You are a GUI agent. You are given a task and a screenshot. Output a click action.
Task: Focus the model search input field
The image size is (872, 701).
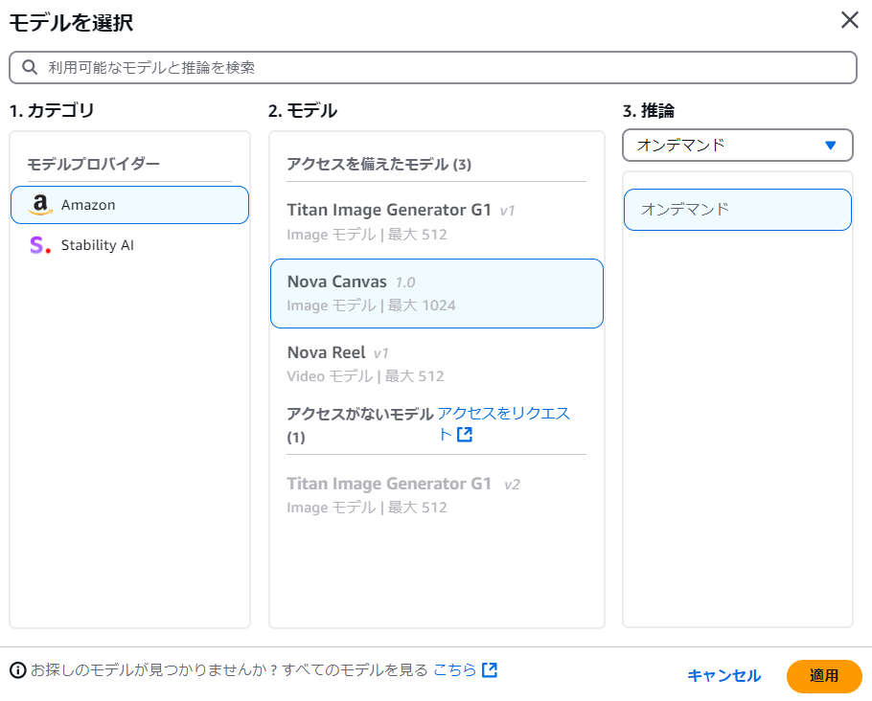[433, 67]
